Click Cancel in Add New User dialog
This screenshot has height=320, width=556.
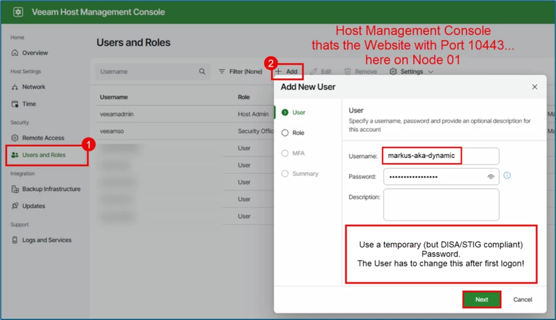coord(523,300)
